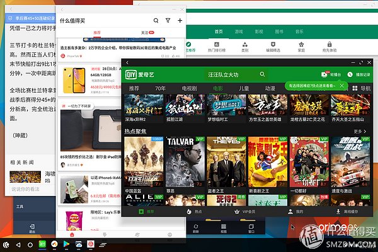The image size is (378, 252).
Task: Open the iQIYI green icon on the taskbar
Action: coord(42,244)
